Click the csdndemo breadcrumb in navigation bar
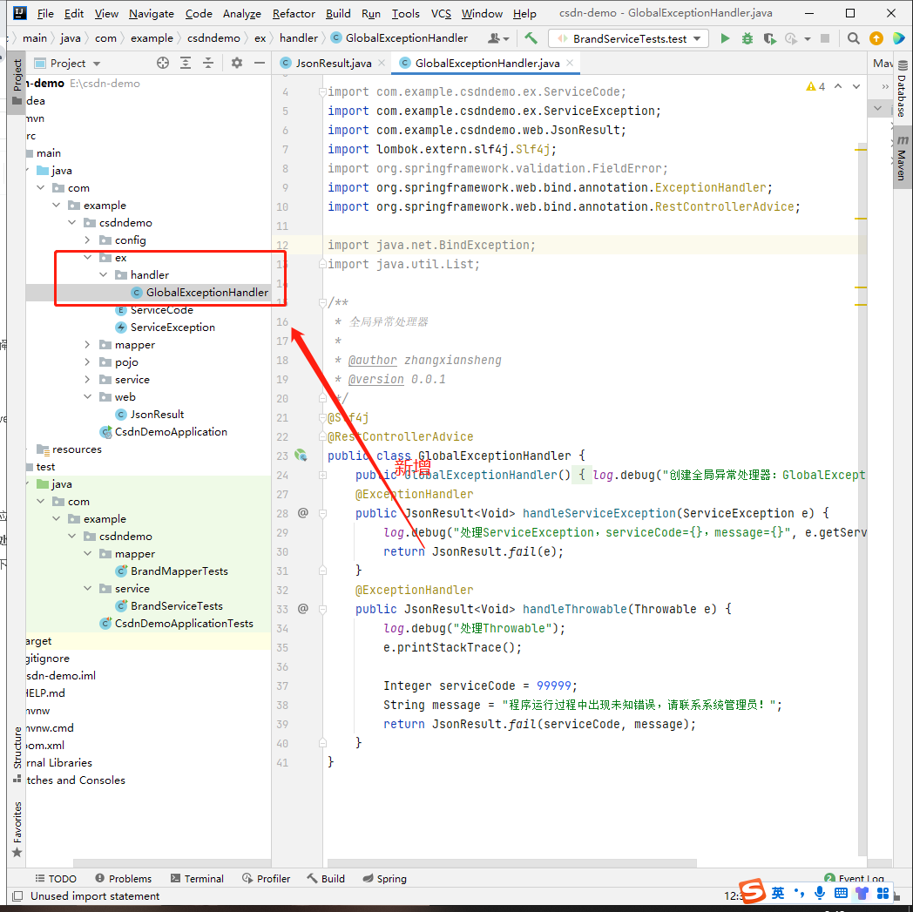This screenshot has width=913, height=912. tap(213, 38)
